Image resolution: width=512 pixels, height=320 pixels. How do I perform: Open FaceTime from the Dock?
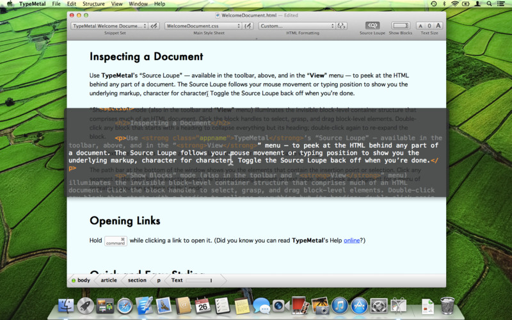tap(281, 306)
